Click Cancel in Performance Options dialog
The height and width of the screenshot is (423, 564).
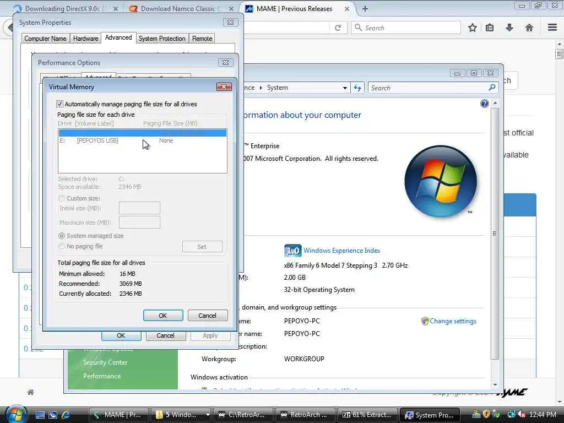(165, 335)
